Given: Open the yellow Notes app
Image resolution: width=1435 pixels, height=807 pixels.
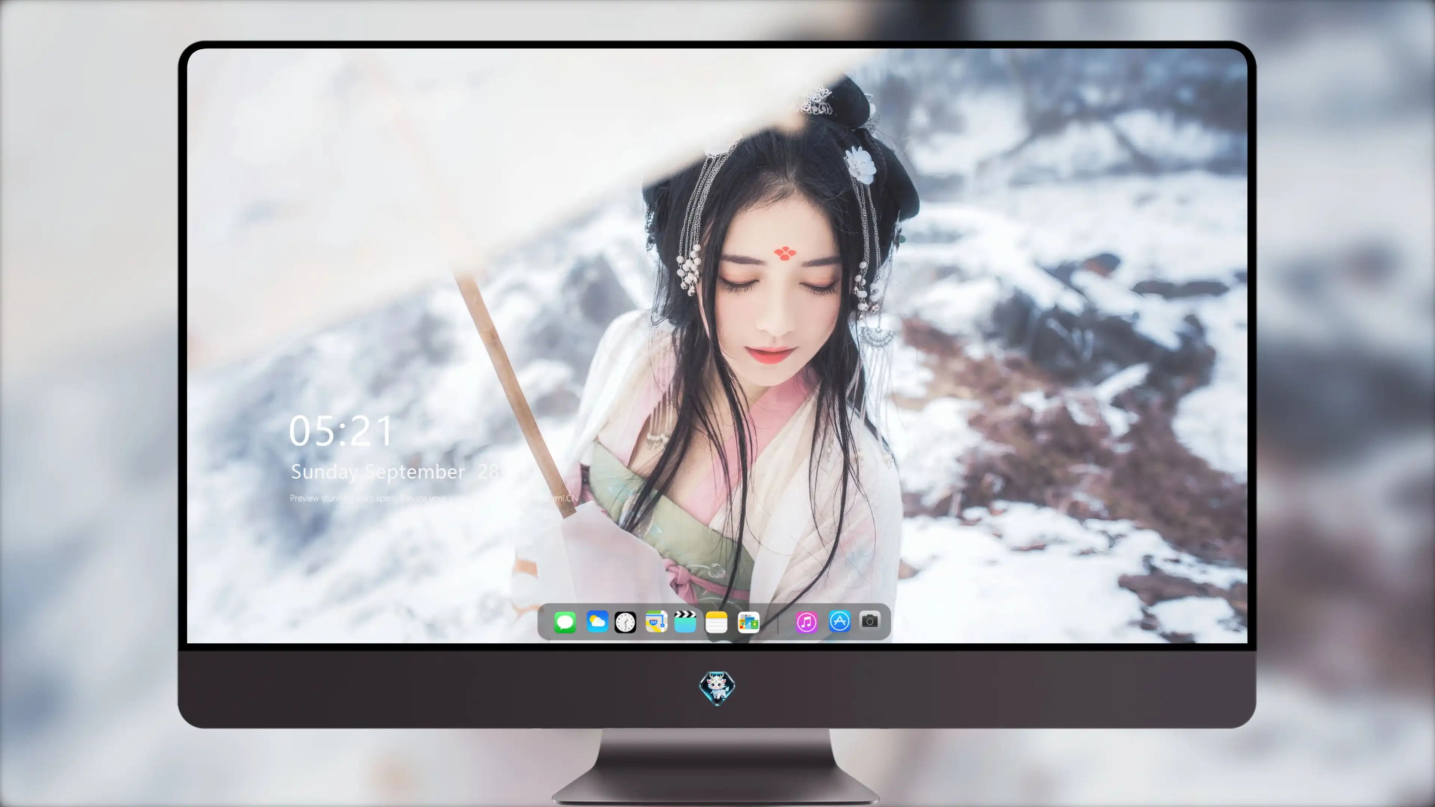Looking at the screenshot, I should [716, 622].
